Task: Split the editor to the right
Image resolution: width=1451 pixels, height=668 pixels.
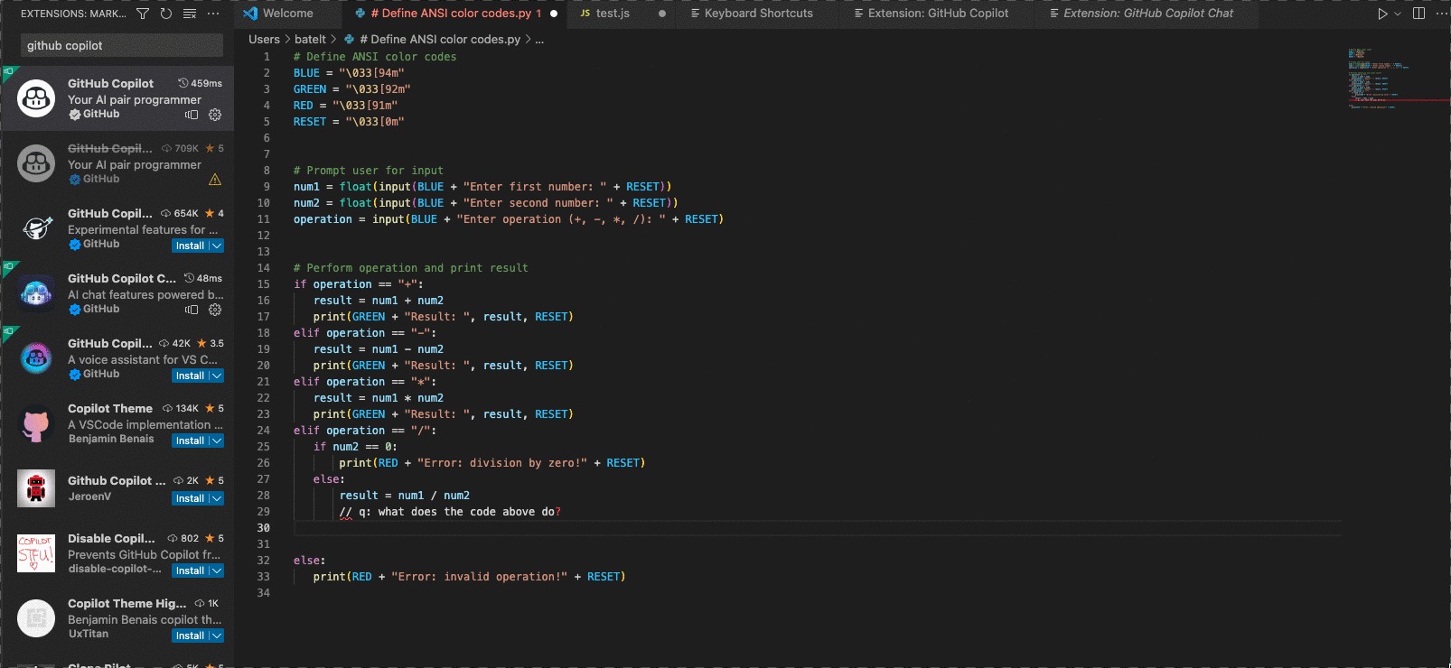Action: (x=1418, y=14)
